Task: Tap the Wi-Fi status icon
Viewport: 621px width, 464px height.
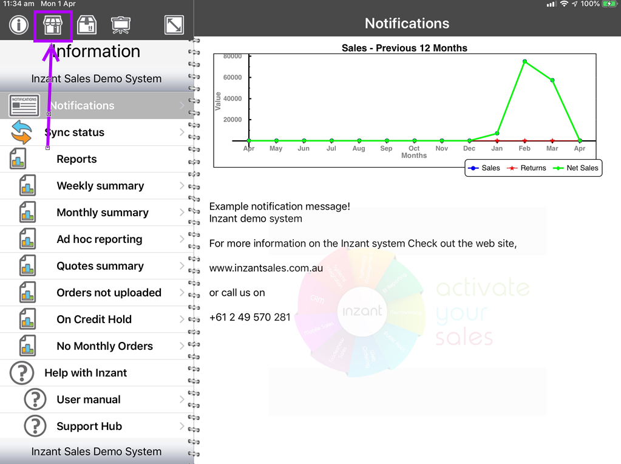Action: (x=565, y=4)
